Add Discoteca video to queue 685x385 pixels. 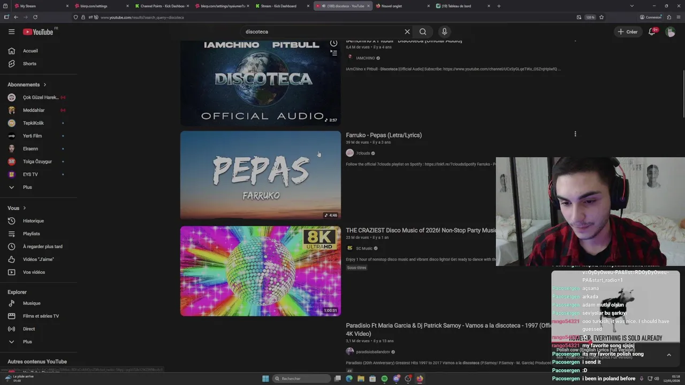pyautogui.click(x=333, y=53)
